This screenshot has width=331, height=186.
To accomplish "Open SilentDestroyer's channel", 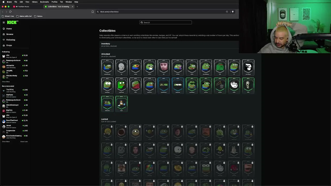I will 15,106.
